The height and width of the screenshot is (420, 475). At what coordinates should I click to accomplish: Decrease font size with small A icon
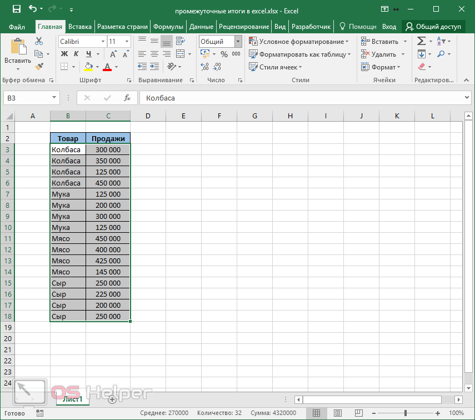[126, 54]
